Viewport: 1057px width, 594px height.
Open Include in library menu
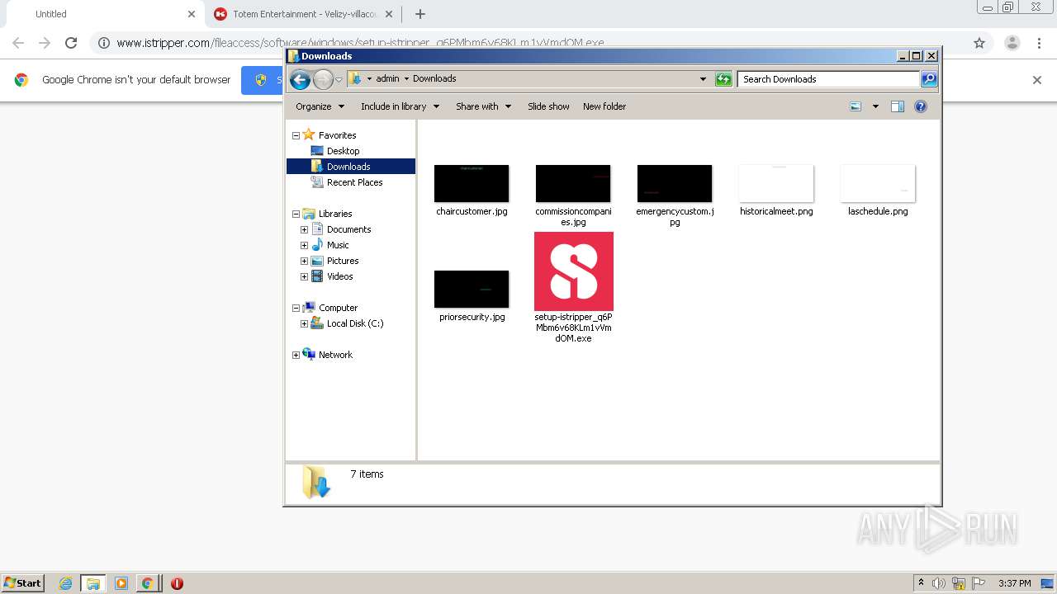click(400, 106)
